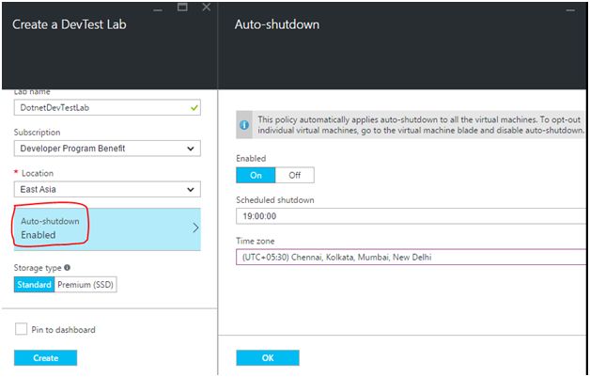Choose Premium (SSD) storage type

pos(86,285)
